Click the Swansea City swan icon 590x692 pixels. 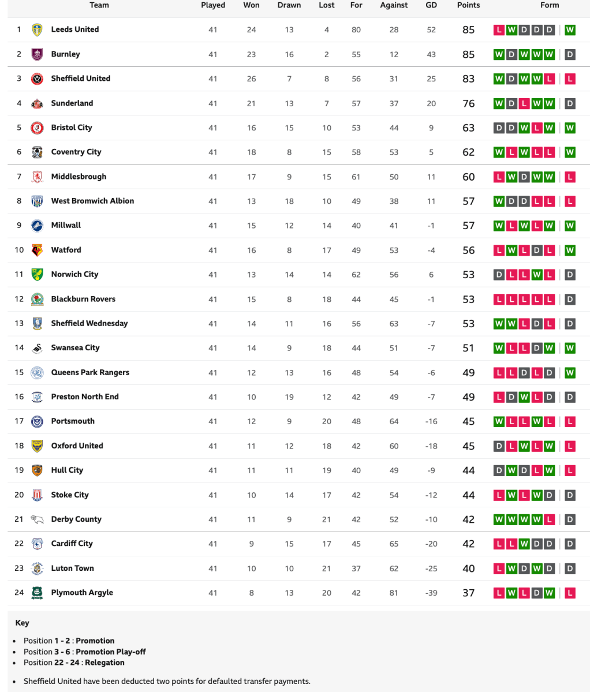[x=37, y=348]
